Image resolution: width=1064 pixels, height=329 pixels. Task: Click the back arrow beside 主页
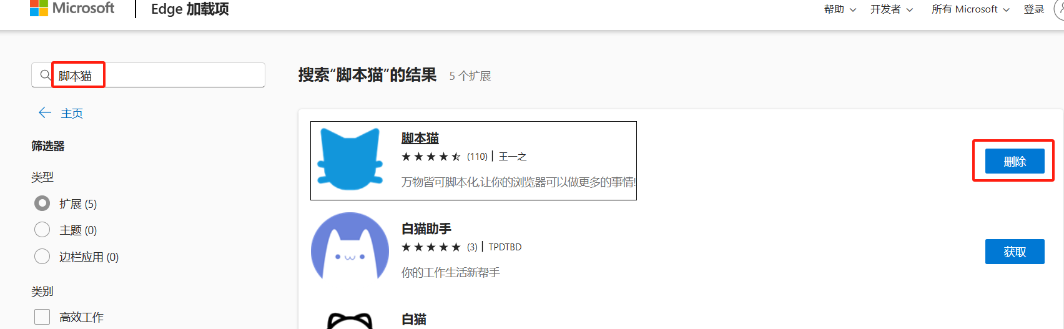pyautogui.click(x=45, y=112)
